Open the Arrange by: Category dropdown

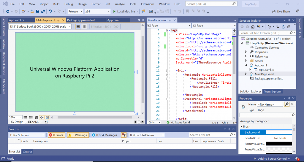tap(255, 121)
